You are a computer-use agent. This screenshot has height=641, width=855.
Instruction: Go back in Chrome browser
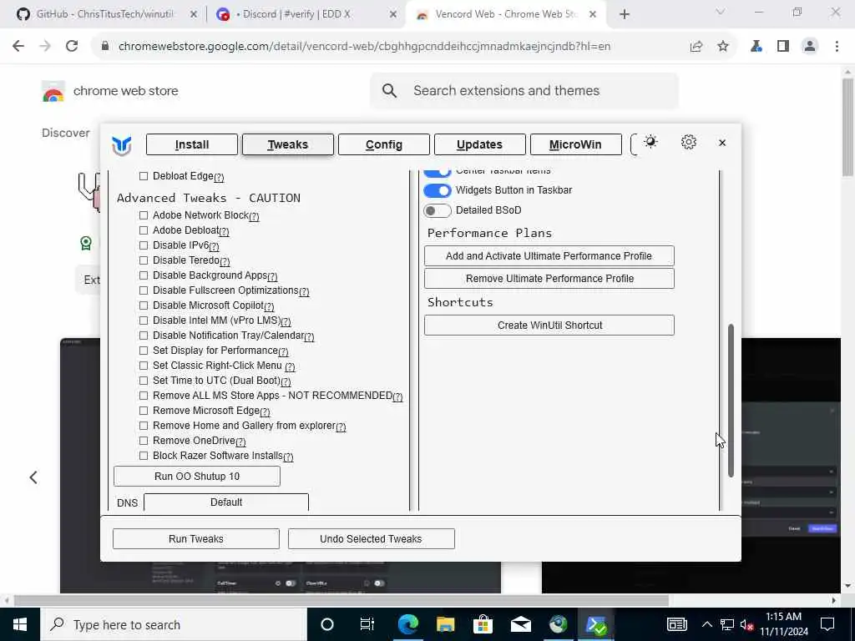[18, 47]
